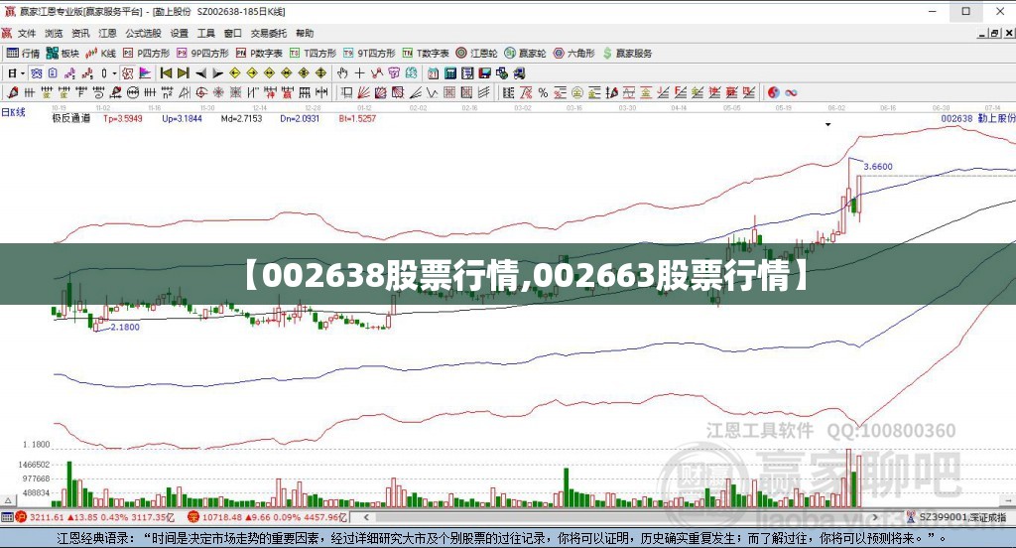The image size is (1016, 548).
Task: Open the 文件 menu
Action: 27,33
